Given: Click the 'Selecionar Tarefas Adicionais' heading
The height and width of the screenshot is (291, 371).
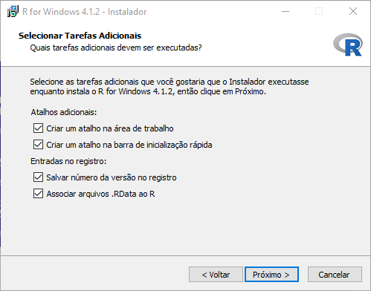Looking at the screenshot, I should pos(80,36).
